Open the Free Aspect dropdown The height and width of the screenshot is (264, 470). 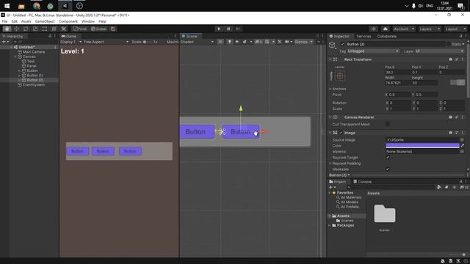pyautogui.click(x=106, y=42)
